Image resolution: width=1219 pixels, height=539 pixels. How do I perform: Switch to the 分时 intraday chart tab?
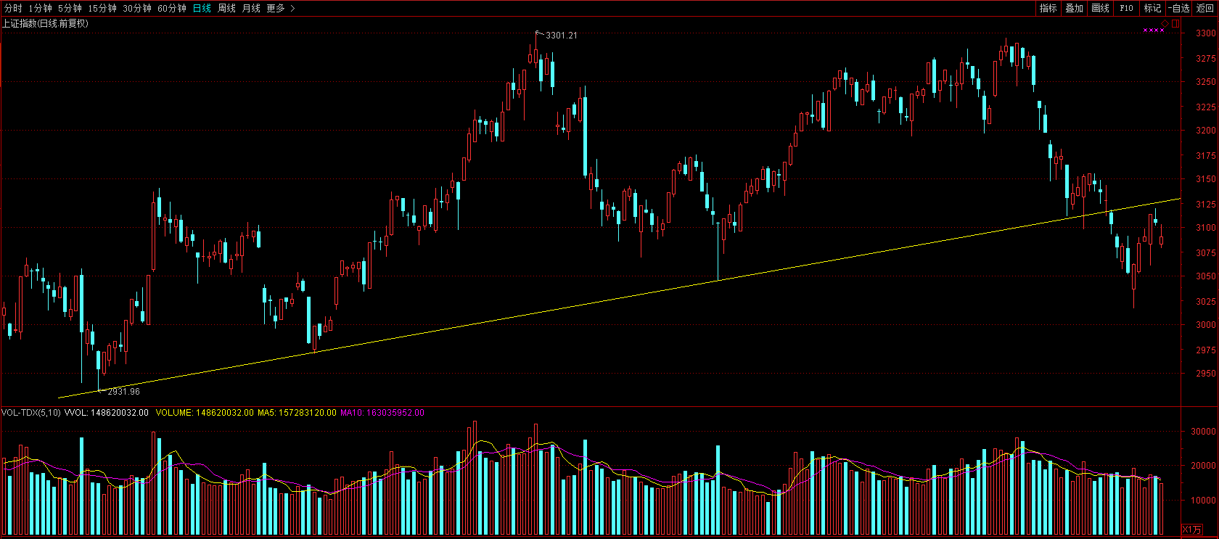[13, 8]
